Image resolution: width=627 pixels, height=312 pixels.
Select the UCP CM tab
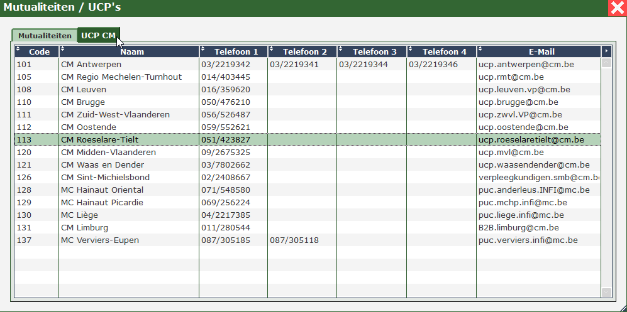98,35
